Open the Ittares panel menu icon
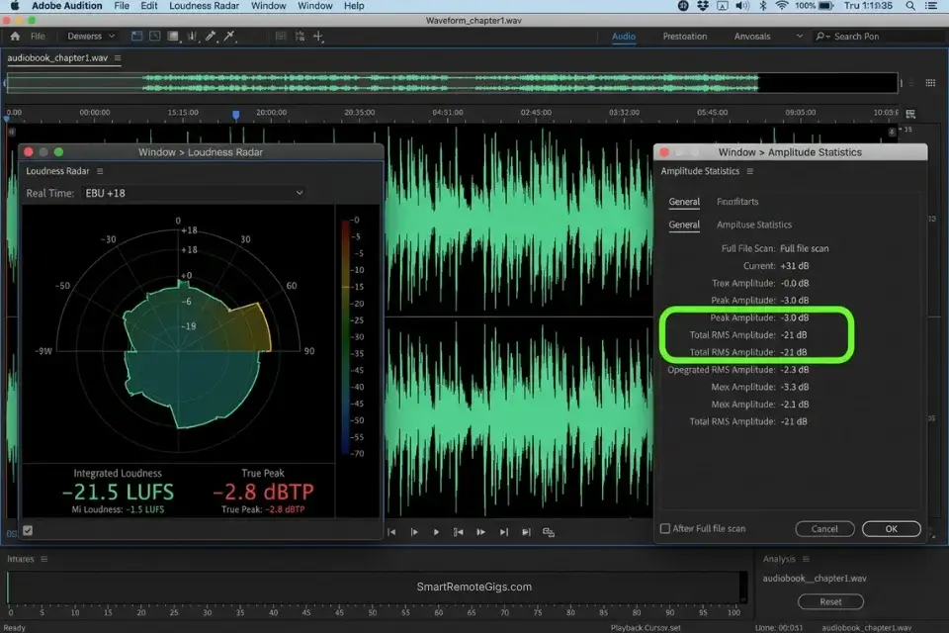The height and width of the screenshot is (633, 949). coord(44,559)
